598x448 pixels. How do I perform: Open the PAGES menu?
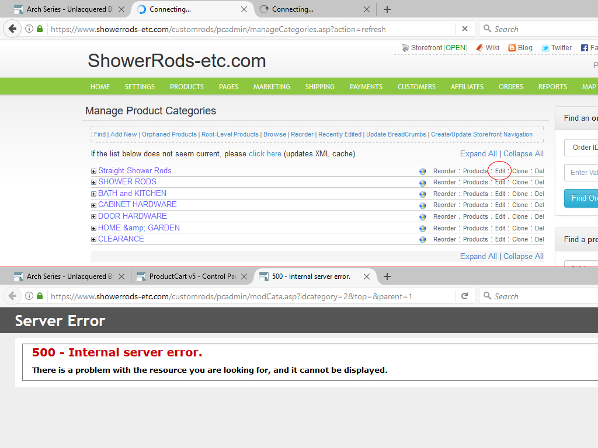(228, 87)
